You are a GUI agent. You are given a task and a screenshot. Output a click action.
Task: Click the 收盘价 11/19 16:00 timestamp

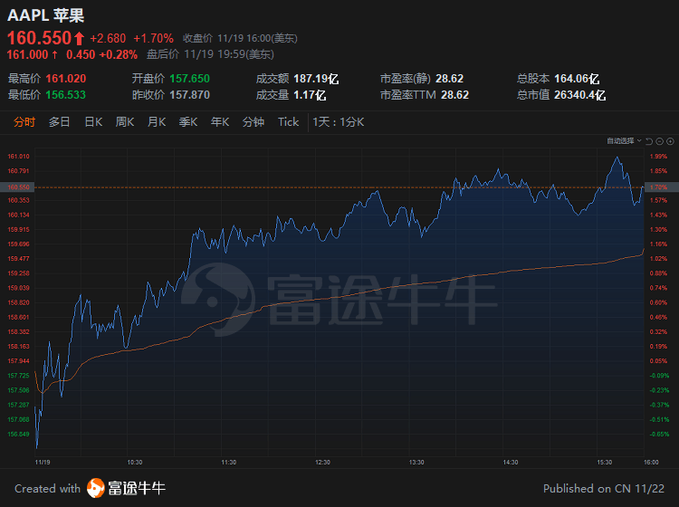pos(240,39)
